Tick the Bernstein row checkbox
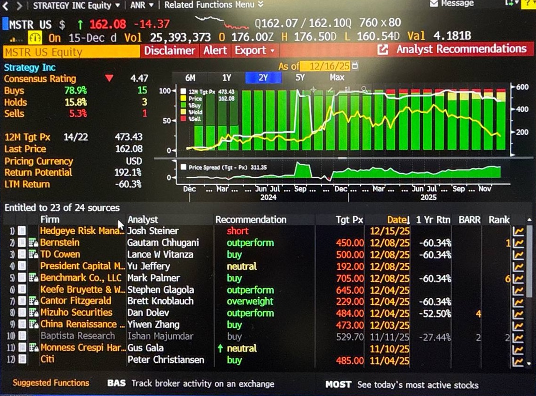 tap(22, 243)
